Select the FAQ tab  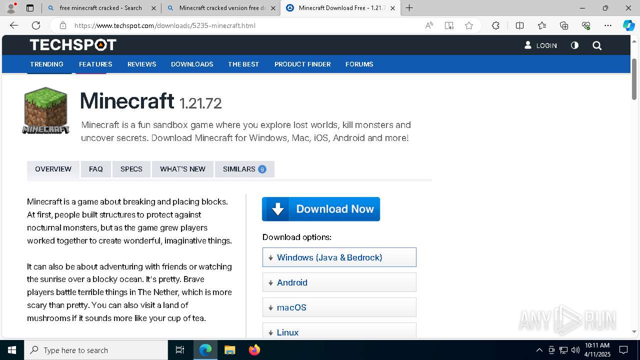coord(96,169)
